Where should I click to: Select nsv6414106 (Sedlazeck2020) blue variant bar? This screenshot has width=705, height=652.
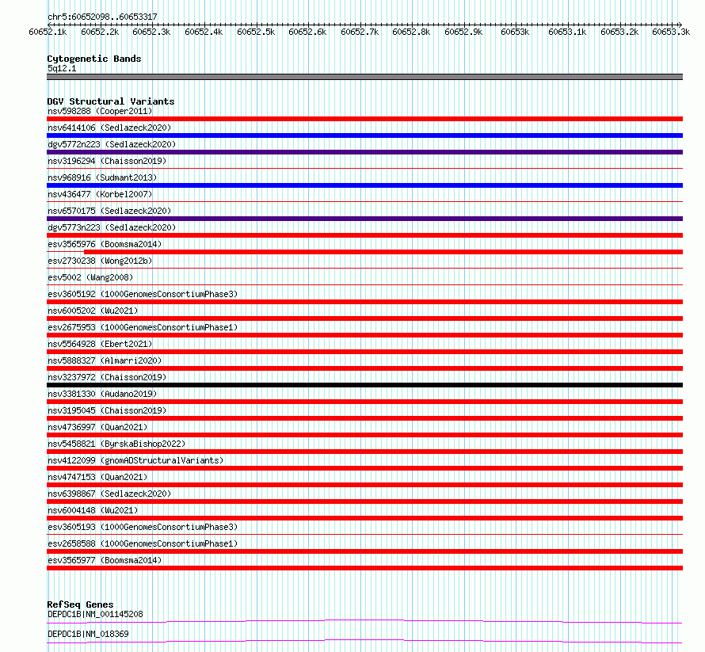364,135
